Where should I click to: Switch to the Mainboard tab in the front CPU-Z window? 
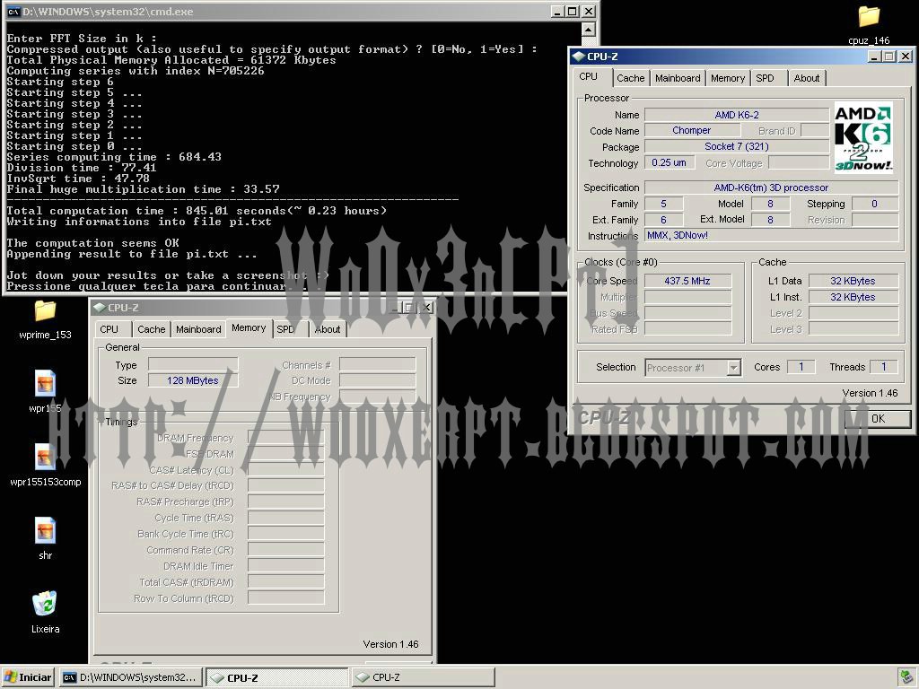678,78
